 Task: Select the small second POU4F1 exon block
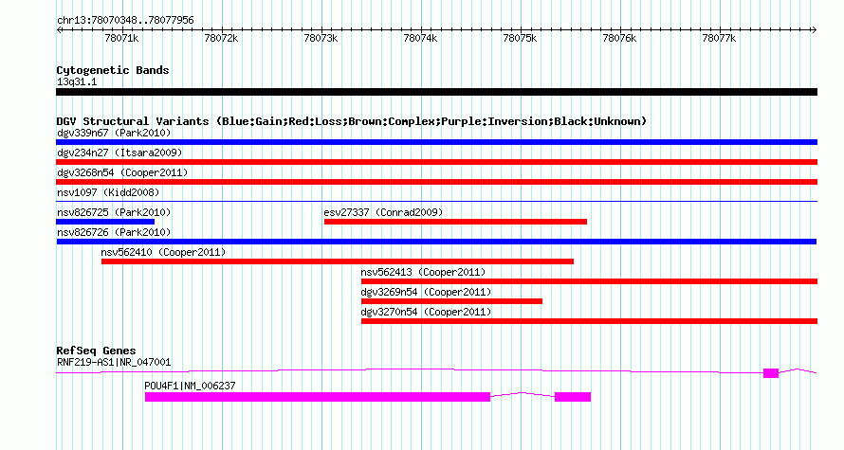(573, 397)
